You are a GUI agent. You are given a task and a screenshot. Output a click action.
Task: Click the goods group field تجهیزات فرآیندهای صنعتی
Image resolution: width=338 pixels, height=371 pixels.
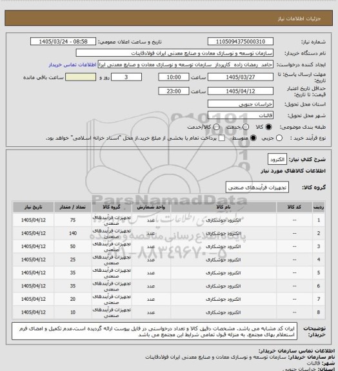point(257,187)
